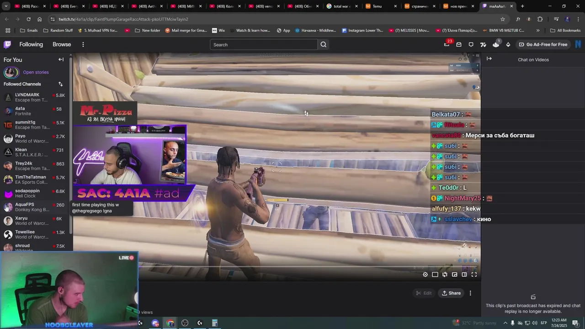This screenshot has height=329, width=585.
Task: Click Go Ad-Free for Free button
Action: [543, 44]
